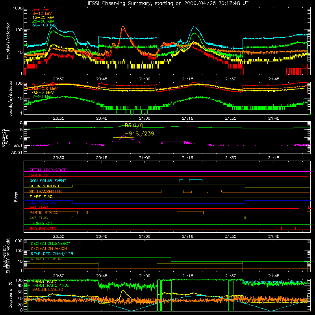Click the DECIMATION ENERGY or weight axis title
The width and height of the screenshot is (315, 315).
pyautogui.click(x=6, y=256)
